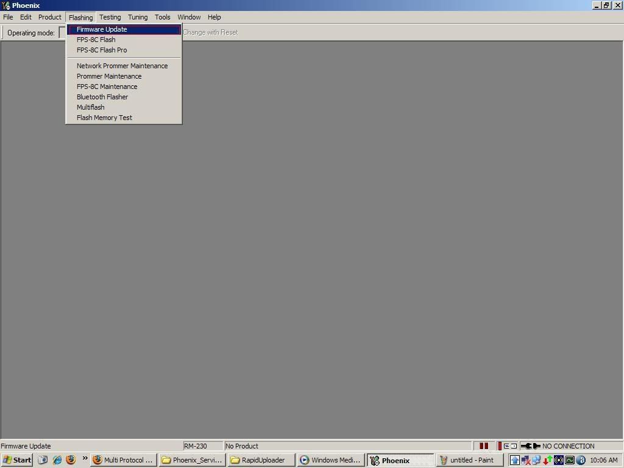This screenshot has height=468, width=624.
Task: Launch Firefox from quick launch
Action: pyautogui.click(x=71, y=460)
